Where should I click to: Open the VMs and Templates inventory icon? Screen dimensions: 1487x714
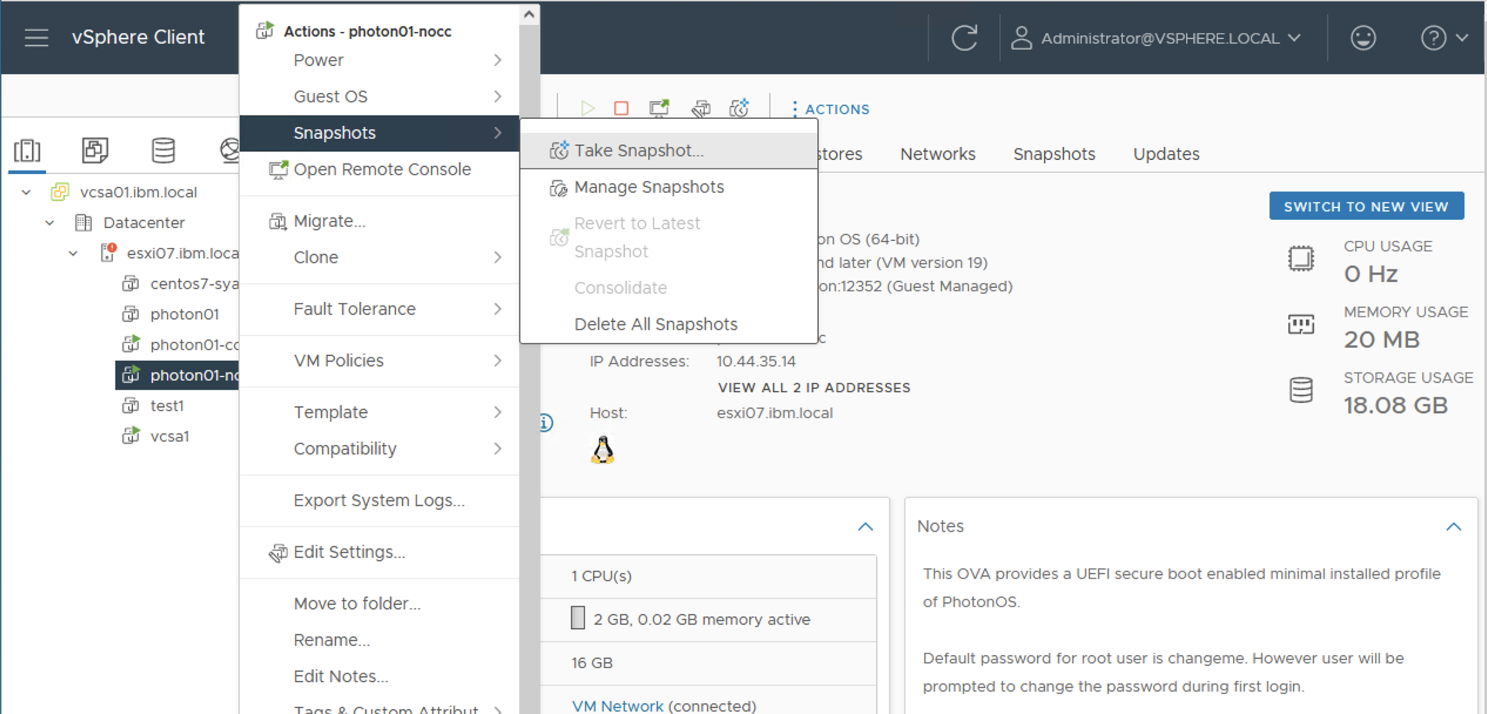click(x=95, y=151)
